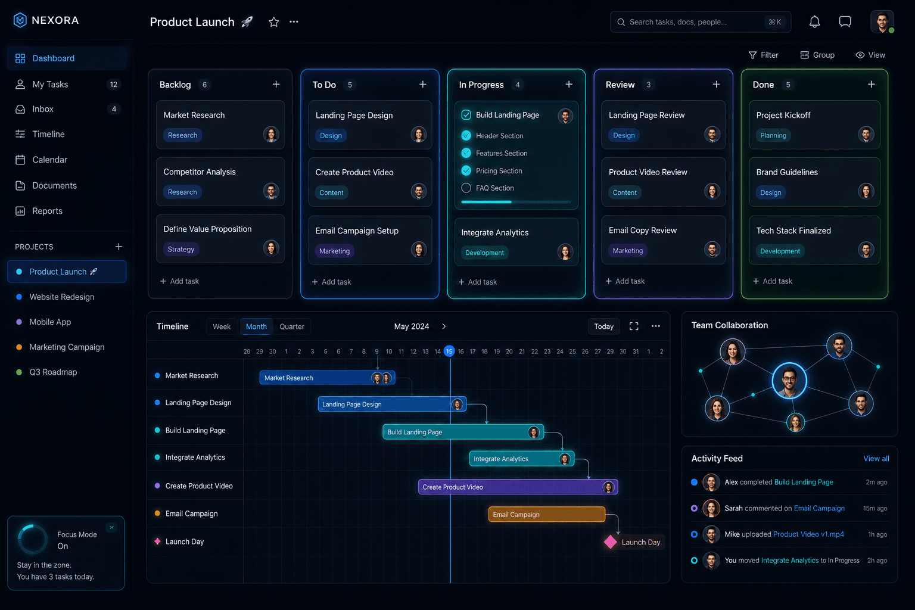
Task: Add a new project with plus icon
Action: coord(119,247)
